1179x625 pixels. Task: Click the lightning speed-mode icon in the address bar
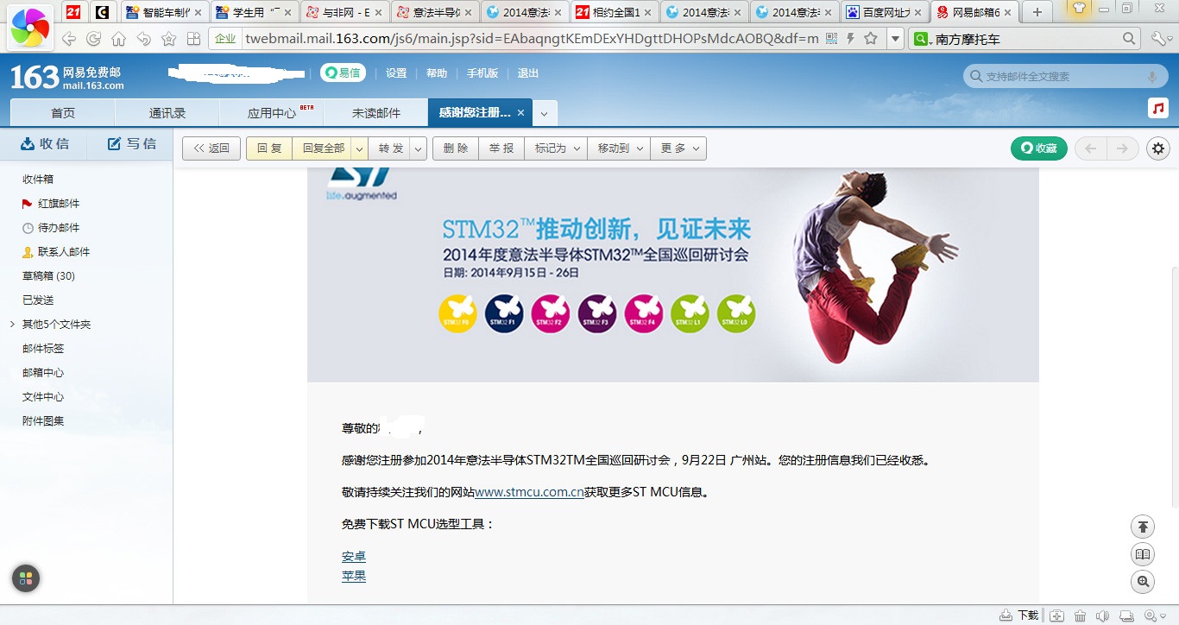pos(851,39)
